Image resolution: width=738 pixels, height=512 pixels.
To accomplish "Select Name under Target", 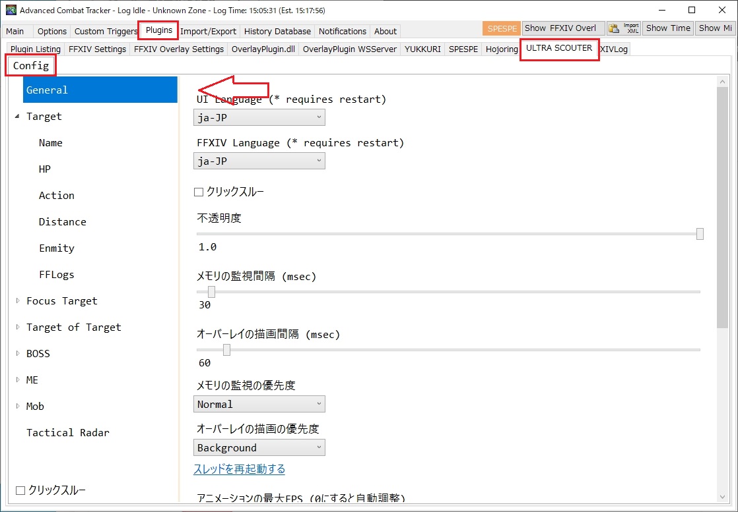I will tap(50, 143).
